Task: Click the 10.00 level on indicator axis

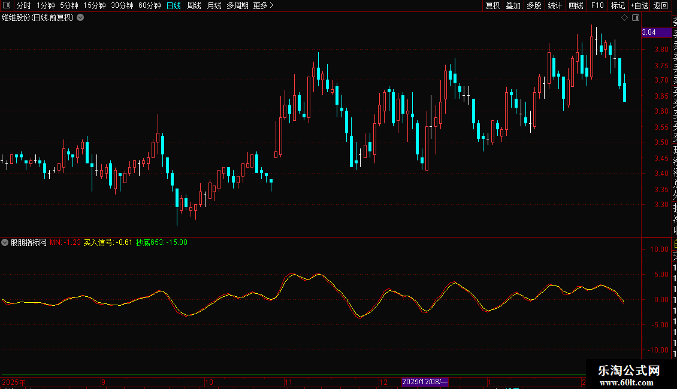Action: (659, 250)
